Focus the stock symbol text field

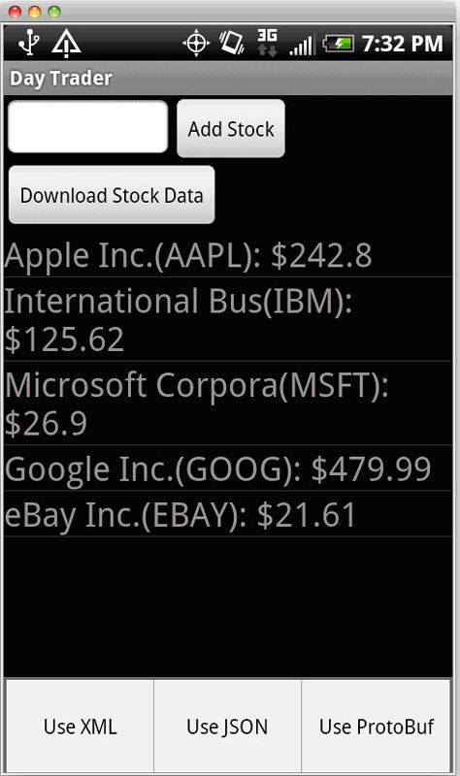coord(88,127)
